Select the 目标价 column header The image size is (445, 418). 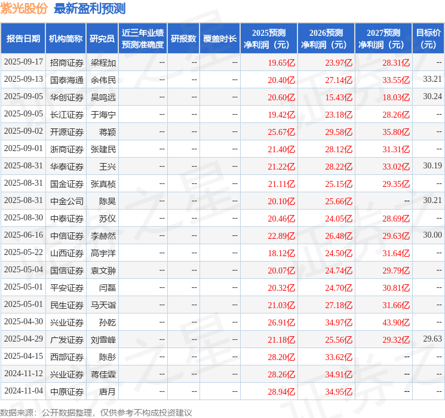pyautogui.click(x=428, y=39)
